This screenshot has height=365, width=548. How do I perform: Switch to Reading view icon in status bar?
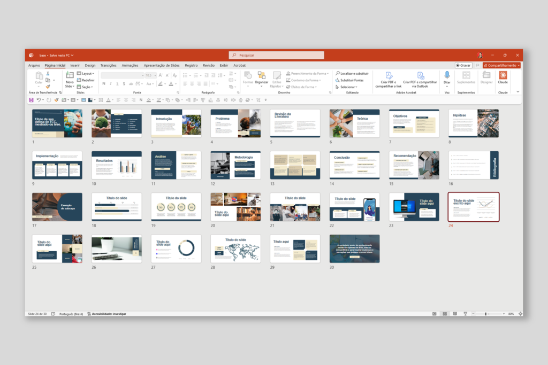[x=455, y=314]
